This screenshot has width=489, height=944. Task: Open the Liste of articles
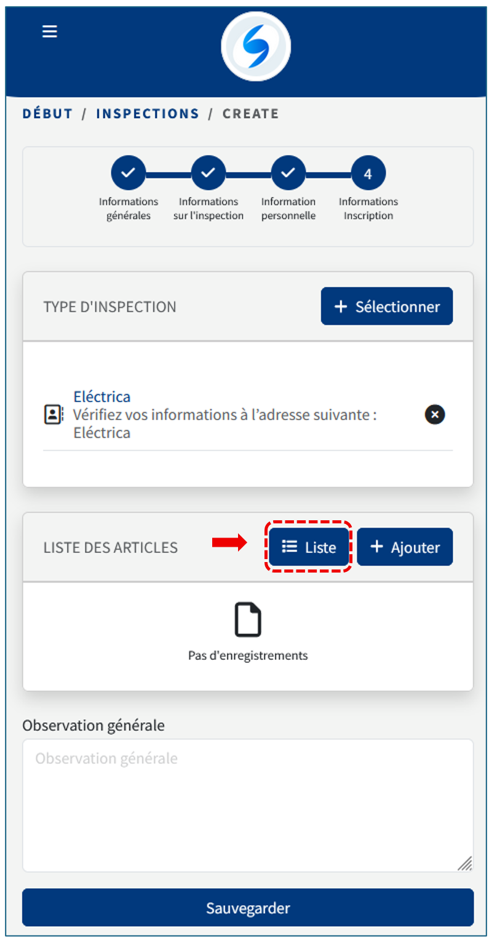(x=309, y=547)
